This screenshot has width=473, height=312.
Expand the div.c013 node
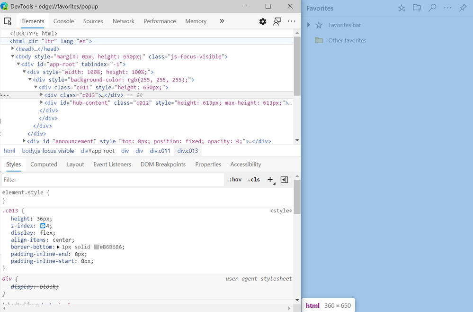click(42, 94)
